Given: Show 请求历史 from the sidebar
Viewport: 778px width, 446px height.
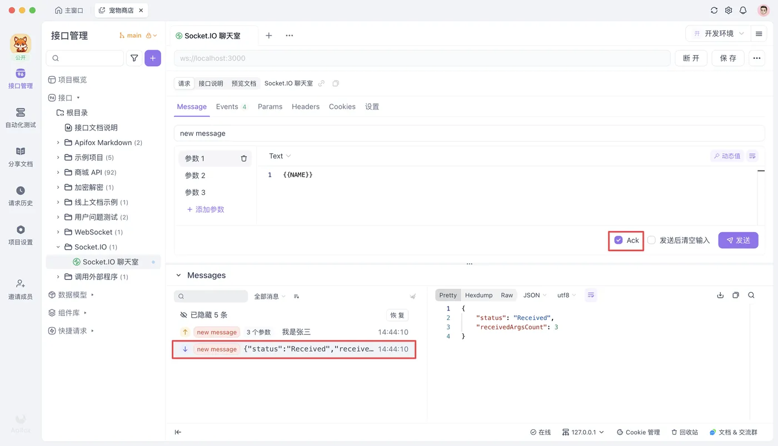Looking at the screenshot, I should 21,196.
